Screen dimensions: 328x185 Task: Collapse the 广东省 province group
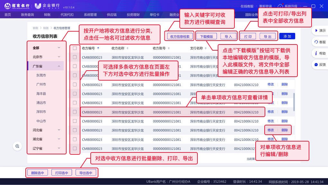59,66
